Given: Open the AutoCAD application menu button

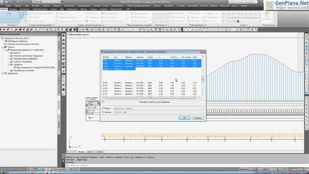Looking at the screenshot, I should point(2,3).
